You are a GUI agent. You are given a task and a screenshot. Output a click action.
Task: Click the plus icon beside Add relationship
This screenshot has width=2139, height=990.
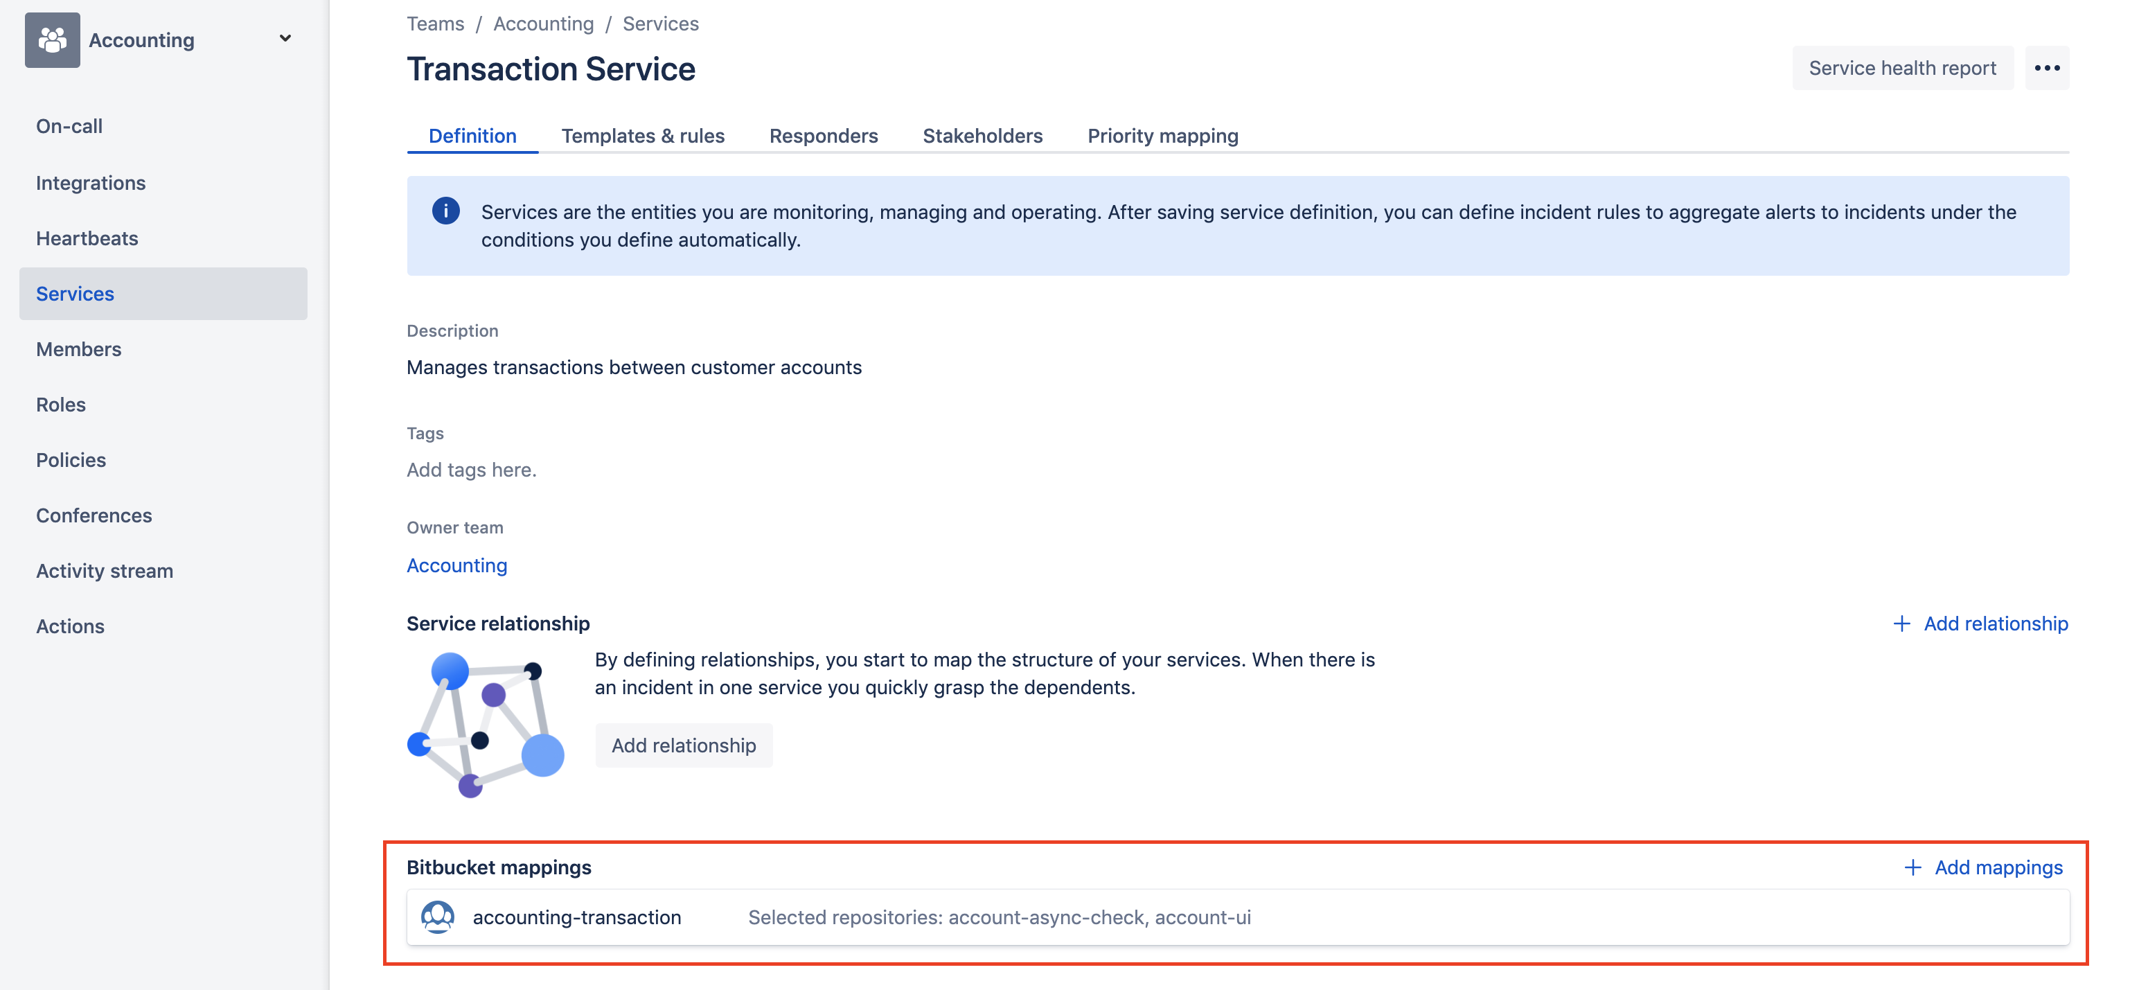click(x=1901, y=624)
